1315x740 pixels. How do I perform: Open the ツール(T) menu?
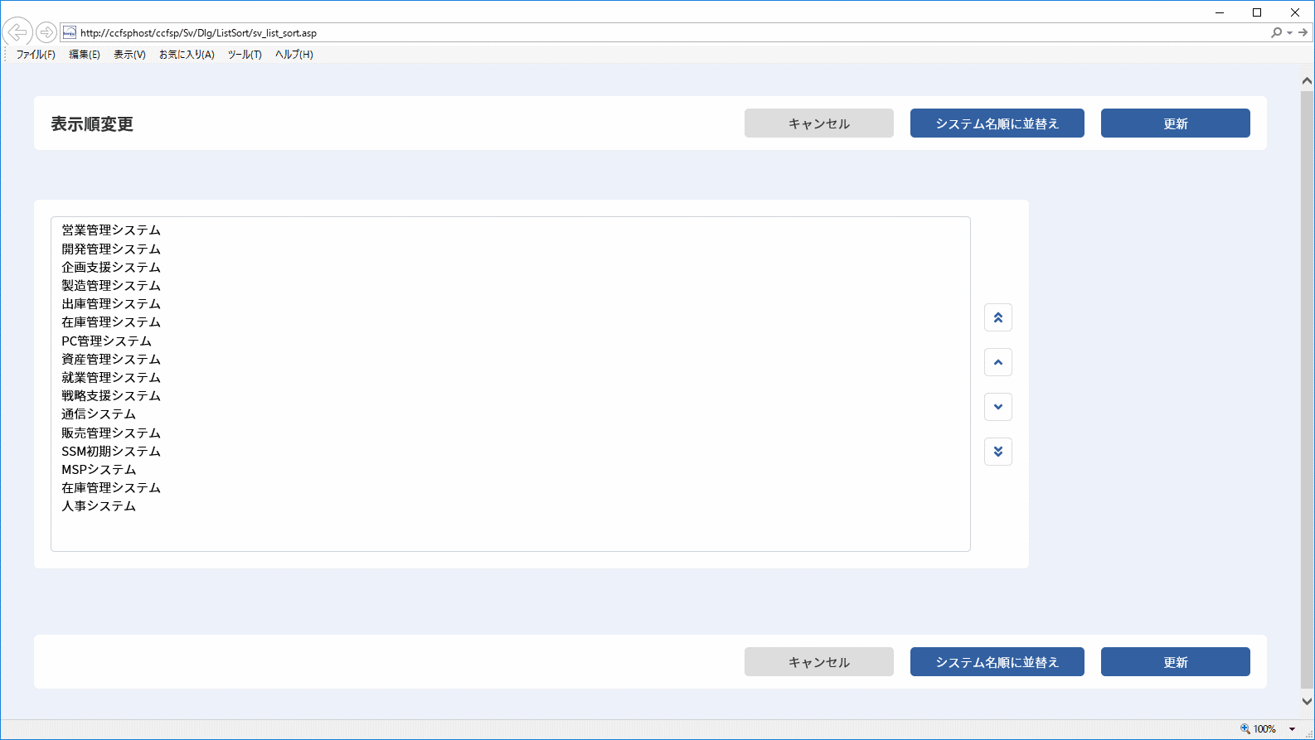[245, 55]
